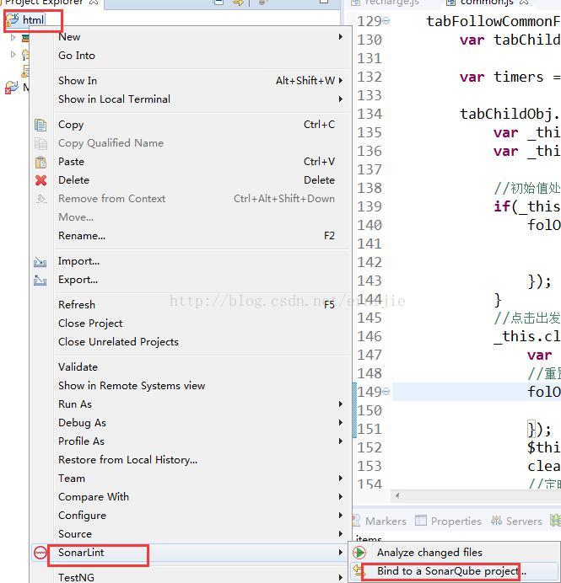
Task: Expand the New submenu arrow
Action: point(341,37)
